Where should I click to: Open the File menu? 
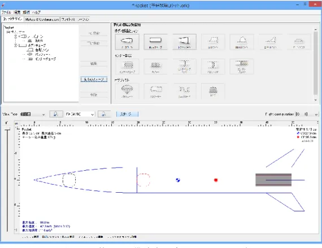pos(6,12)
